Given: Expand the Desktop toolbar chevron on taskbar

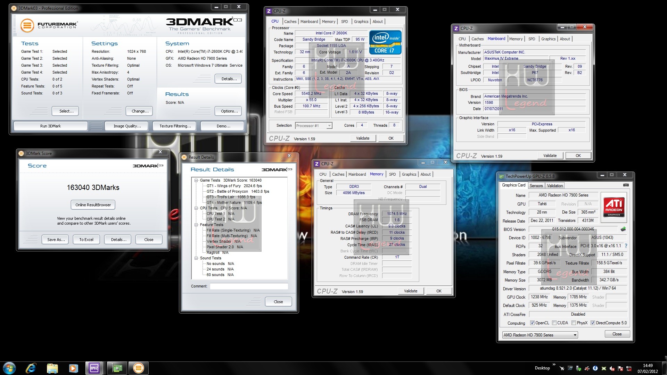Looking at the screenshot, I should pos(554,365).
